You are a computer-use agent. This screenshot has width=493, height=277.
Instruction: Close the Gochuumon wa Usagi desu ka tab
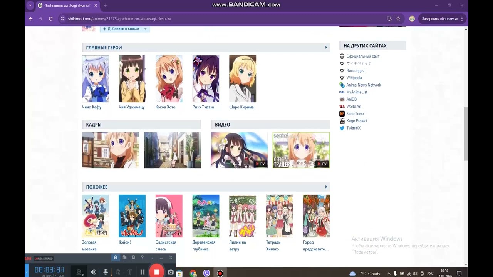coord(96,5)
